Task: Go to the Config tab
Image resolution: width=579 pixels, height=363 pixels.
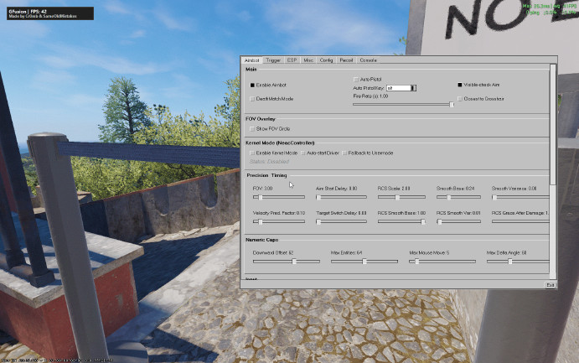Action: click(327, 60)
